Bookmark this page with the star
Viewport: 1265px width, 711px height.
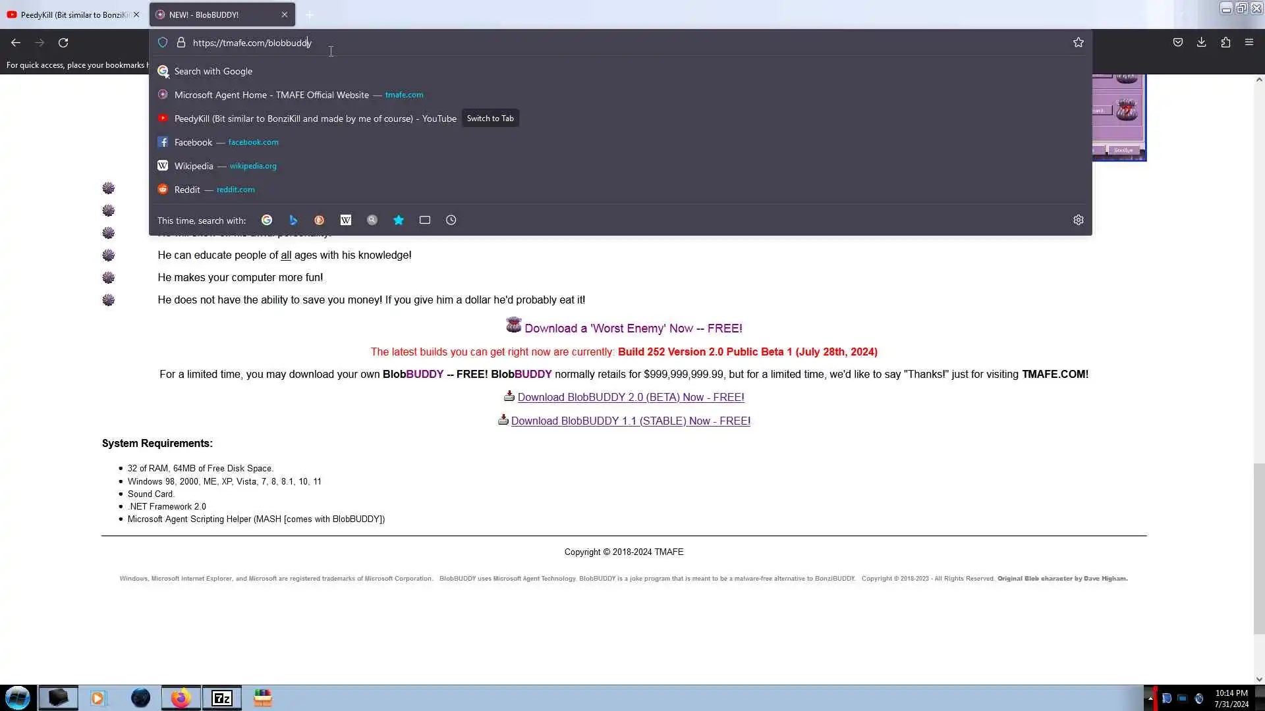[1079, 43]
